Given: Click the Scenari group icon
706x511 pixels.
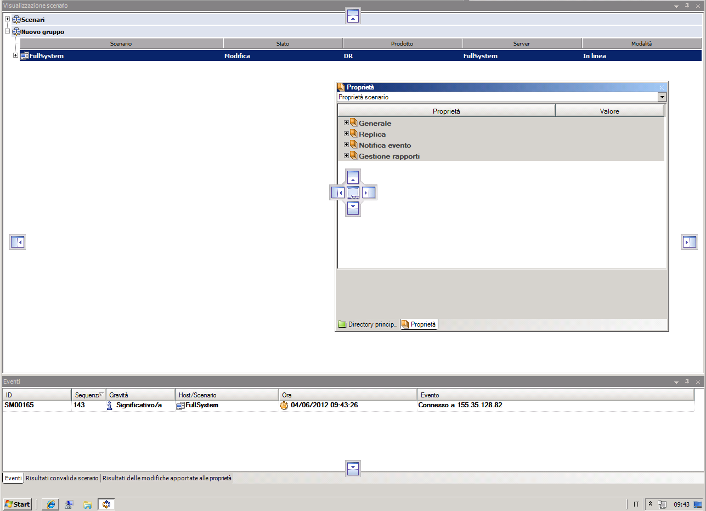Looking at the screenshot, I should coord(16,20).
